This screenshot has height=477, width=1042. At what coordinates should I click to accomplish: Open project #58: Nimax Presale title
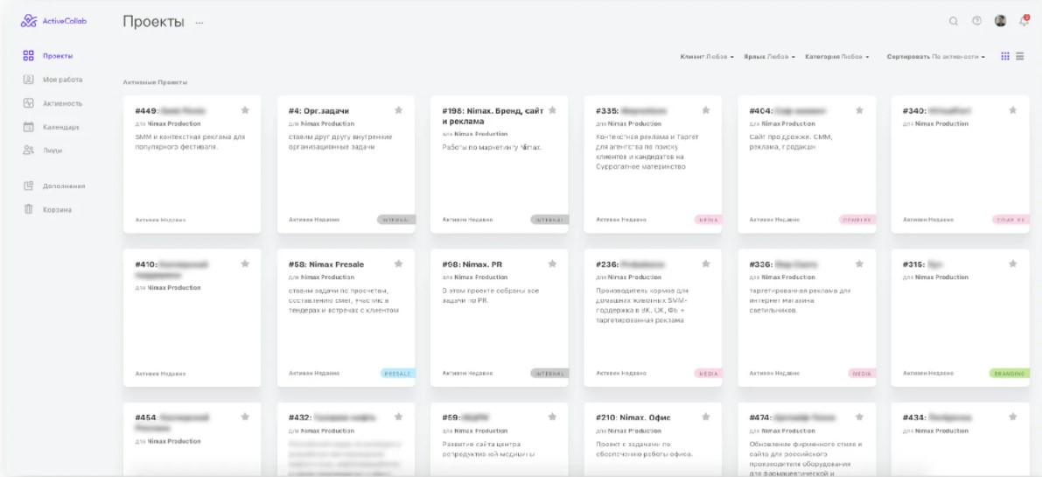[326, 264]
